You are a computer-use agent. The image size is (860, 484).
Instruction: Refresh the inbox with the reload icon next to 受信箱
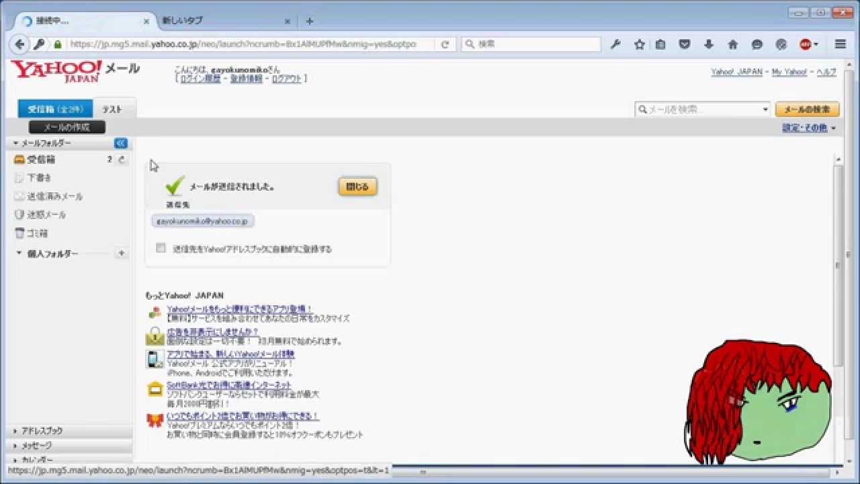[x=122, y=160]
